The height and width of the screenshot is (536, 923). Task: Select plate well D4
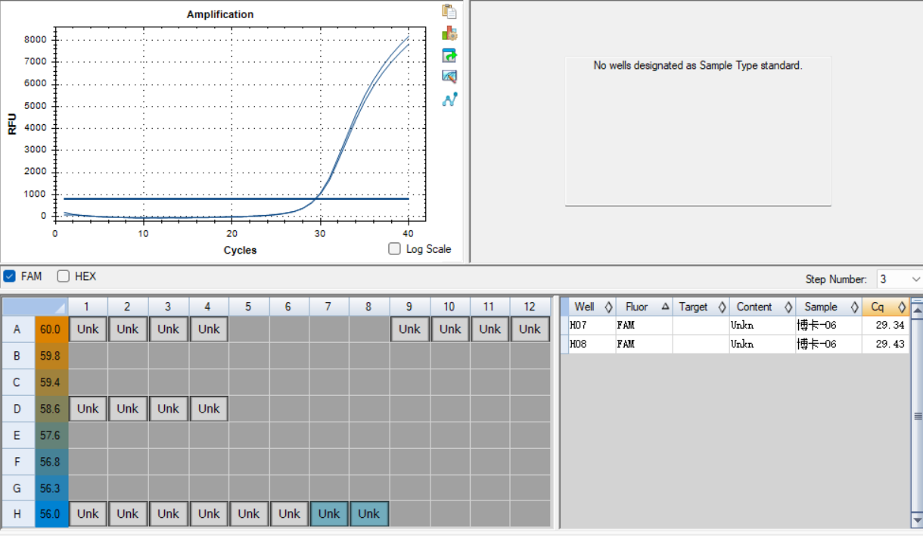coord(209,409)
